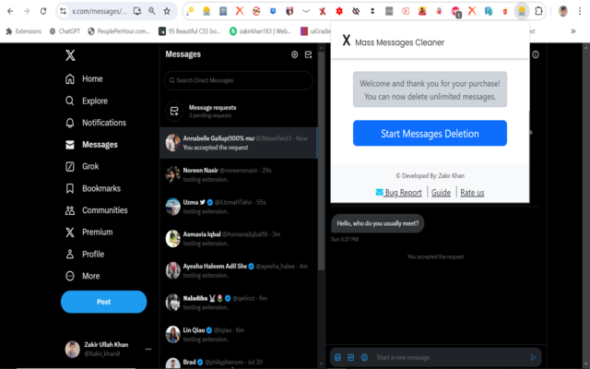Click the More circle icon in the sidebar

70,276
